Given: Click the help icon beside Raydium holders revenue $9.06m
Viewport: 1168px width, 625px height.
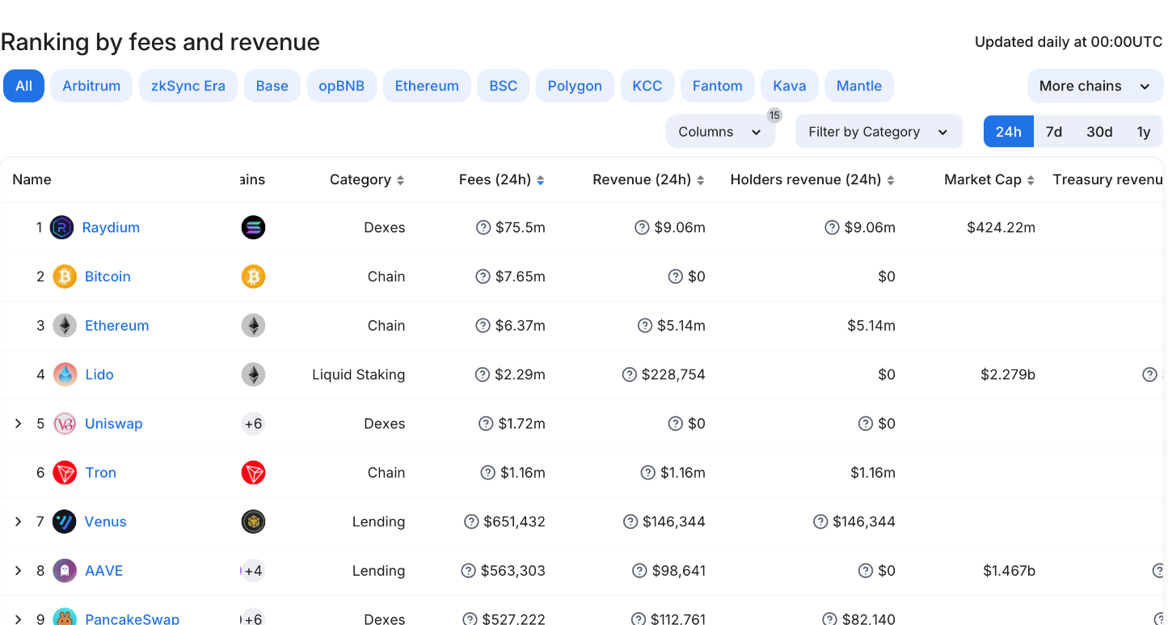Looking at the screenshot, I should coord(832,227).
